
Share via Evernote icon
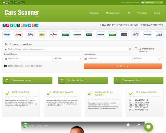[15, 25]
